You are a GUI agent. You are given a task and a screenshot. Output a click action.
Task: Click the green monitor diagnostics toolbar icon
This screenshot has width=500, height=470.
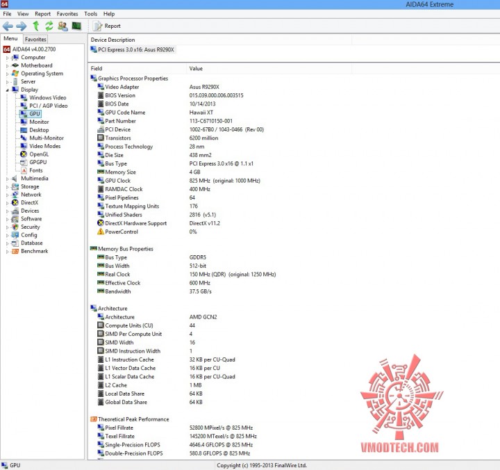coord(76,26)
